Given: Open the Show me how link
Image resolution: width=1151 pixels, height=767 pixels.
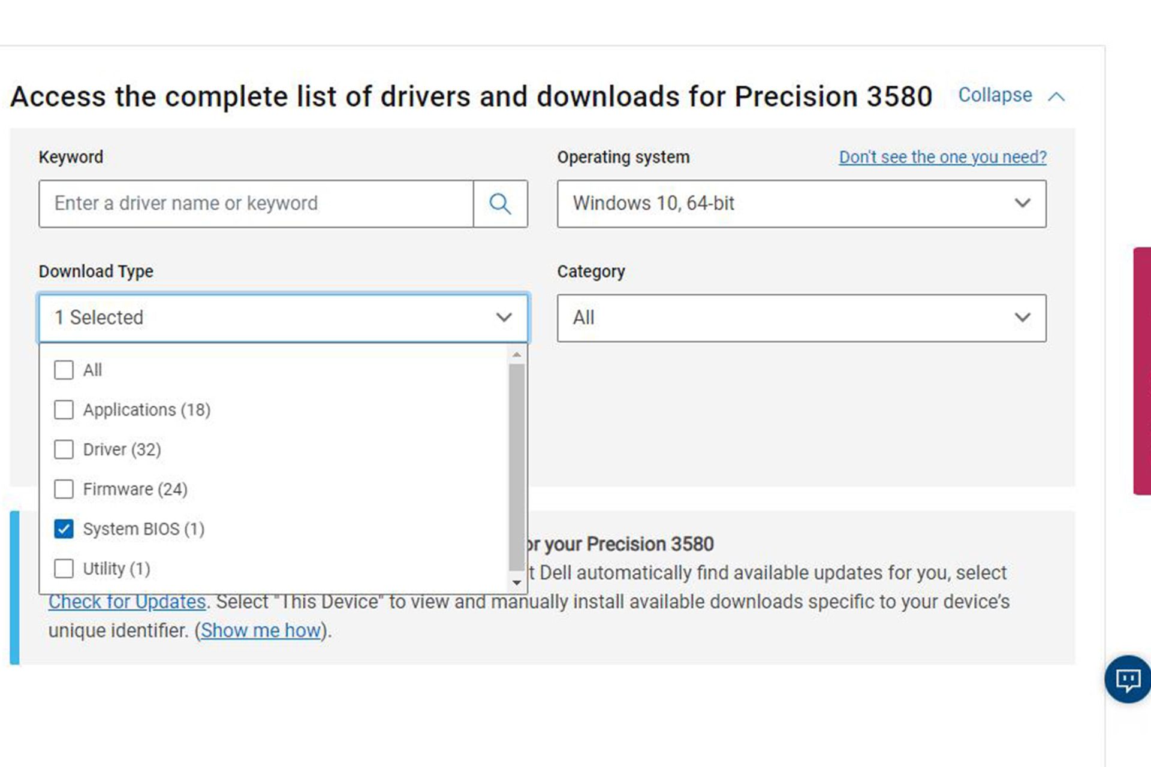Looking at the screenshot, I should 261,630.
